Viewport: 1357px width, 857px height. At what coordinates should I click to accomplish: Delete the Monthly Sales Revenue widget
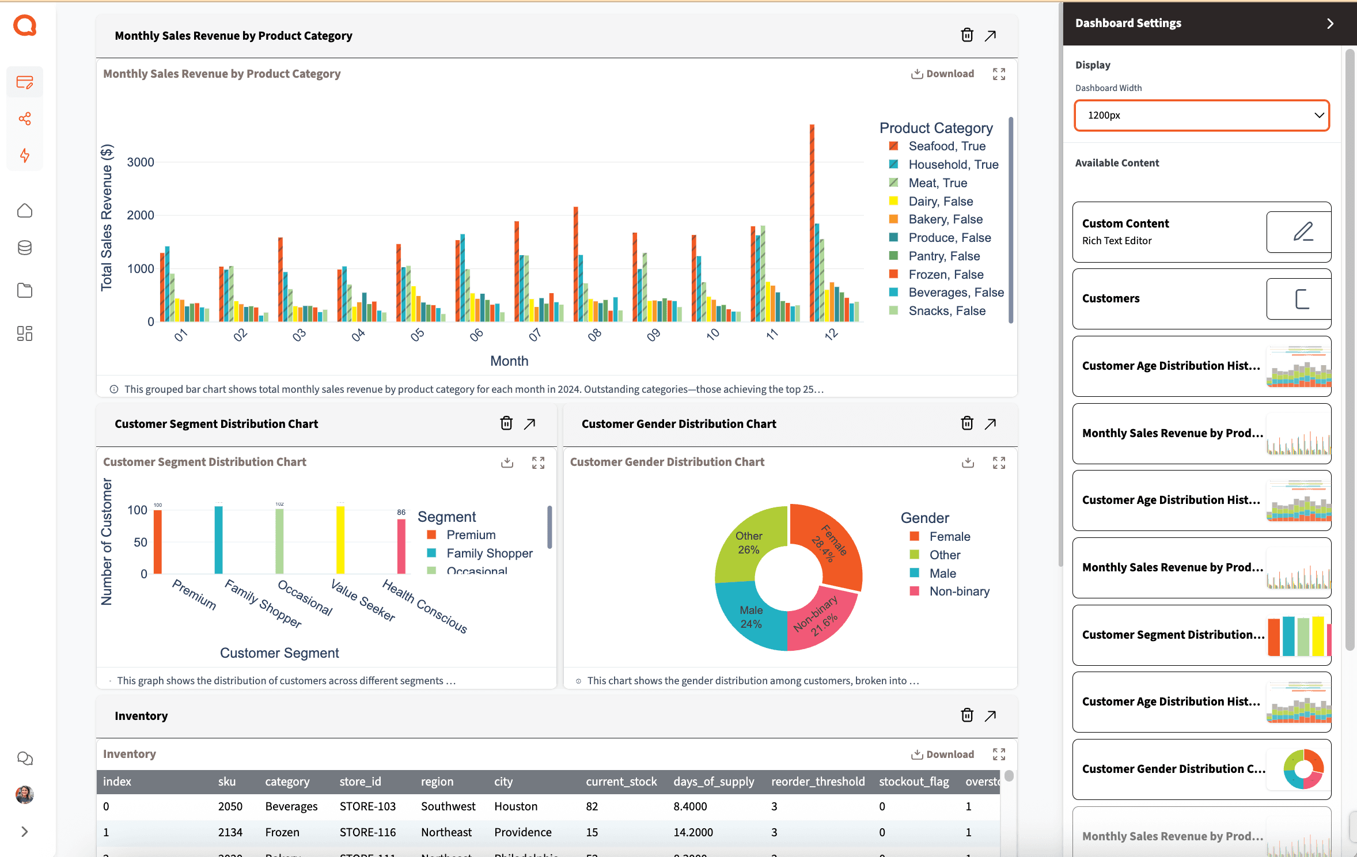967,36
